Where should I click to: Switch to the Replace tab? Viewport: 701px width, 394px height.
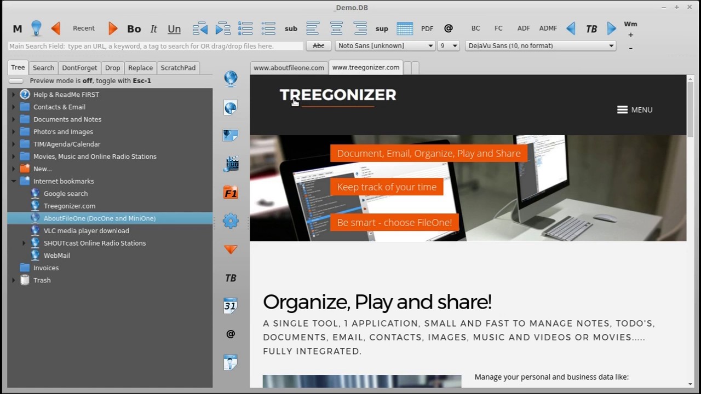[x=140, y=68]
